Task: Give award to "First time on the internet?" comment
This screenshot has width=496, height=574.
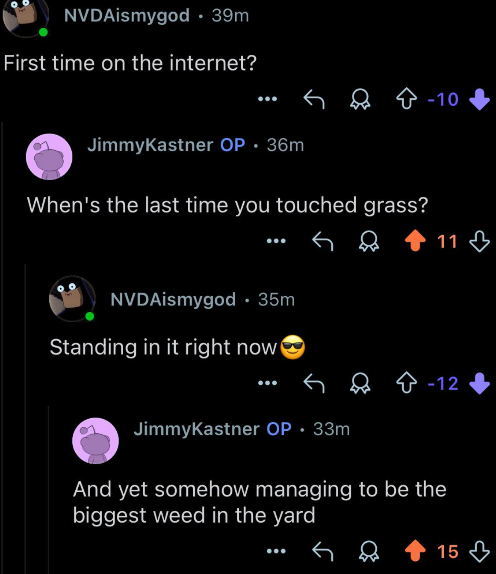Action: (x=360, y=100)
